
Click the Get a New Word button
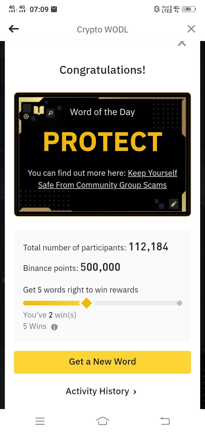pos(102,362)
